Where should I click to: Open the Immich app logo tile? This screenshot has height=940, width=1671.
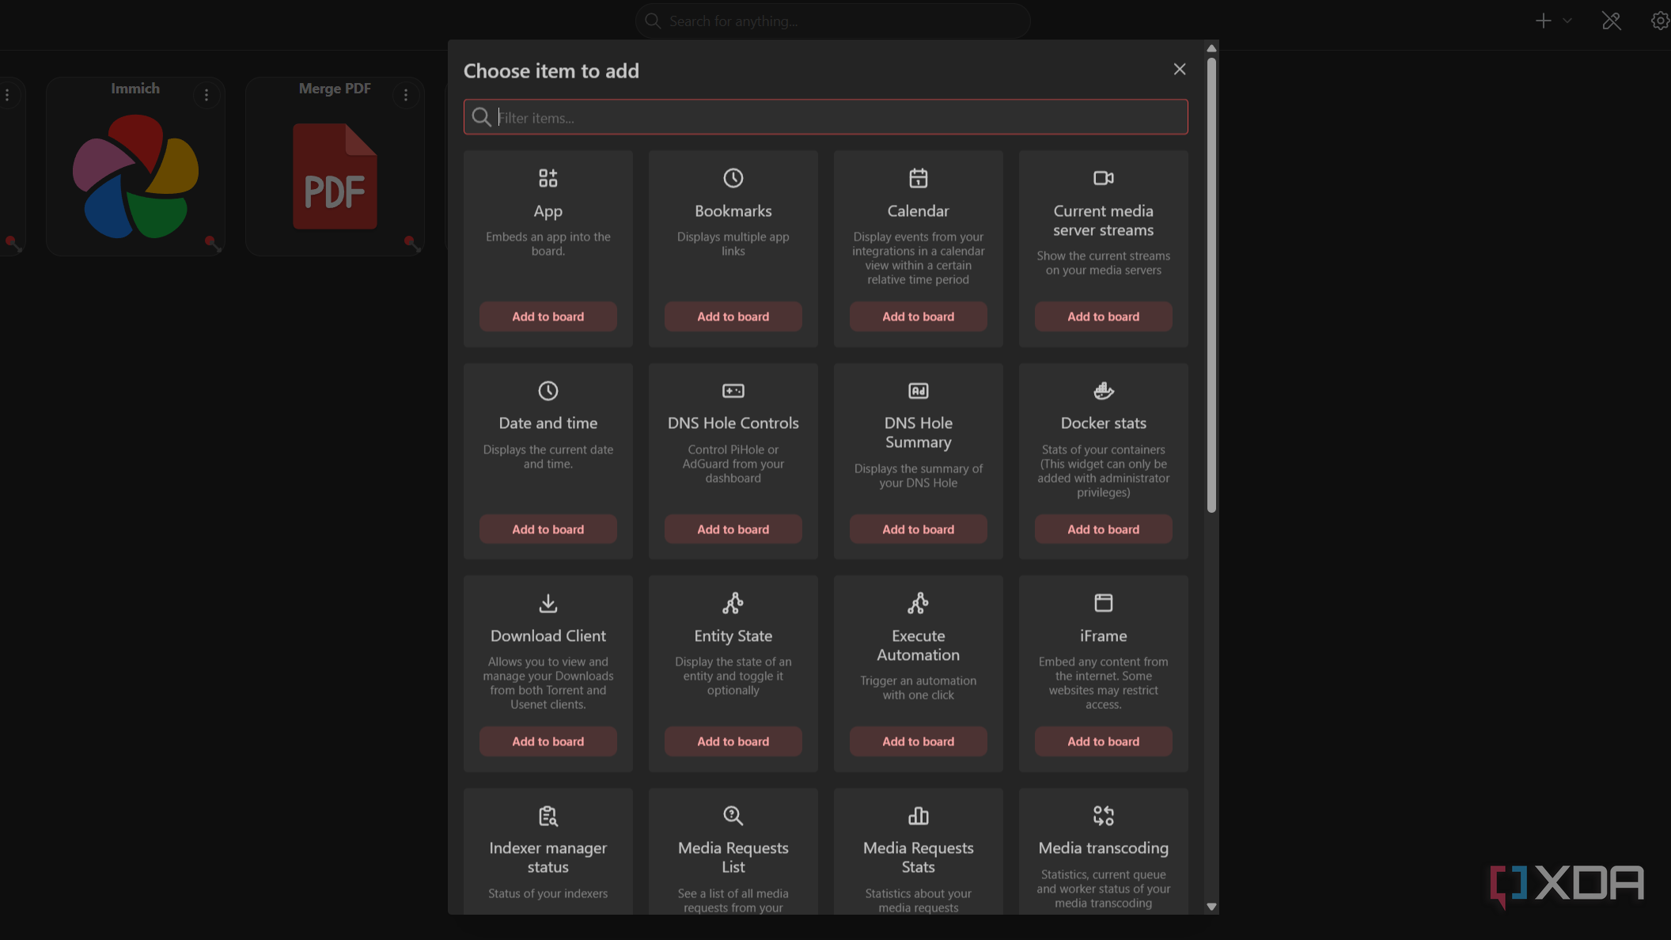[x=135, y=176]
